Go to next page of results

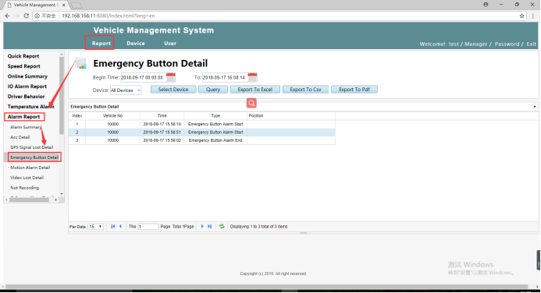click(x=202, y=226)
